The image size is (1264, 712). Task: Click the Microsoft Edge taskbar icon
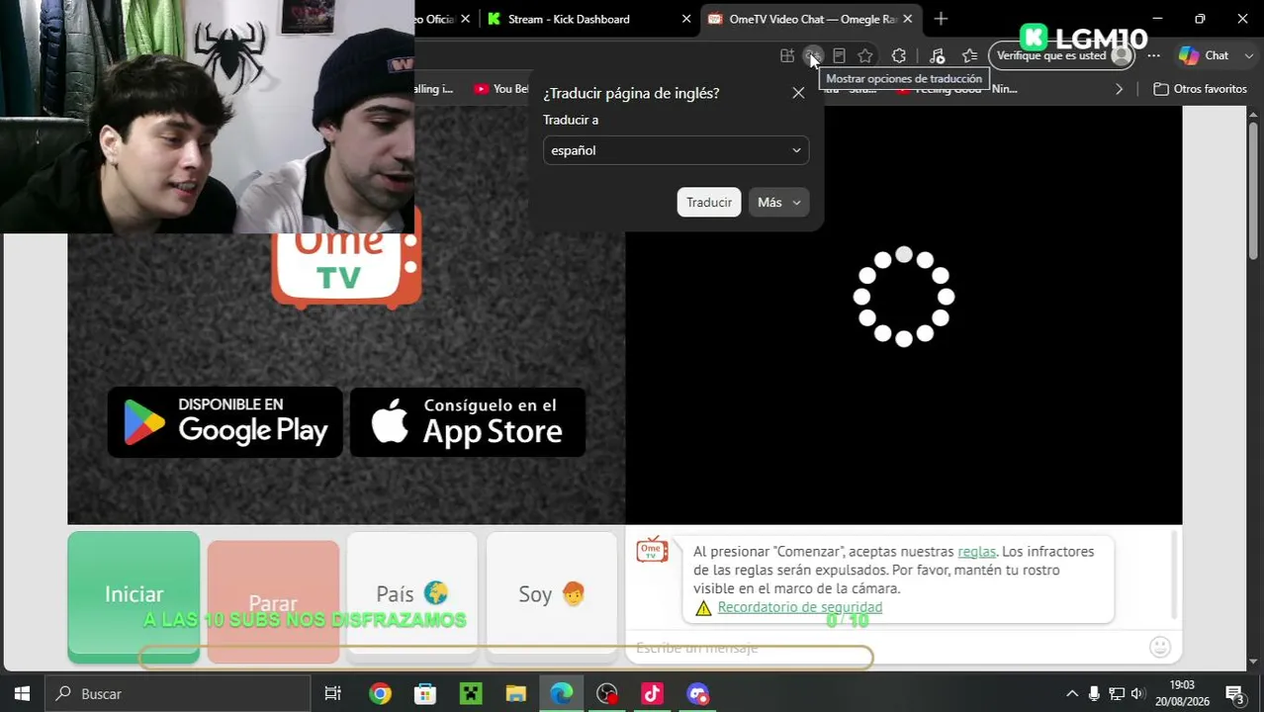[562, 694]
